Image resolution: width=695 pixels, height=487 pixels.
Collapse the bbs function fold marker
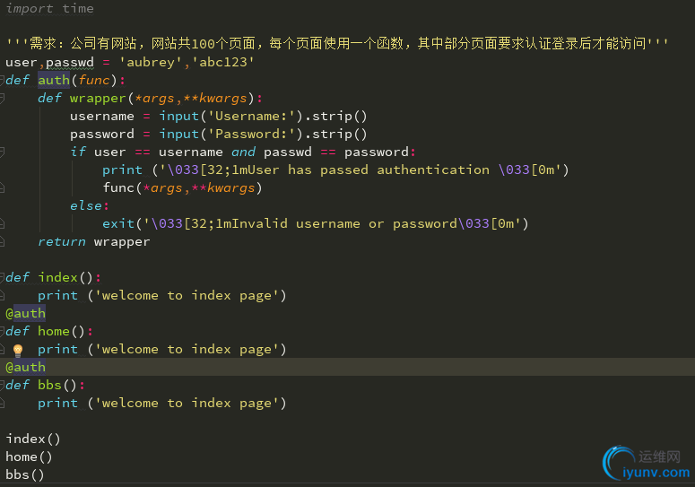pos(3,386)
